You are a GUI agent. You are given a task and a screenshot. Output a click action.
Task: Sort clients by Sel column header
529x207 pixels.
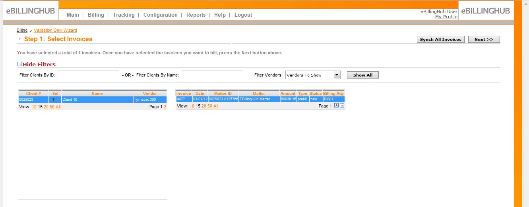coord(55,94)
